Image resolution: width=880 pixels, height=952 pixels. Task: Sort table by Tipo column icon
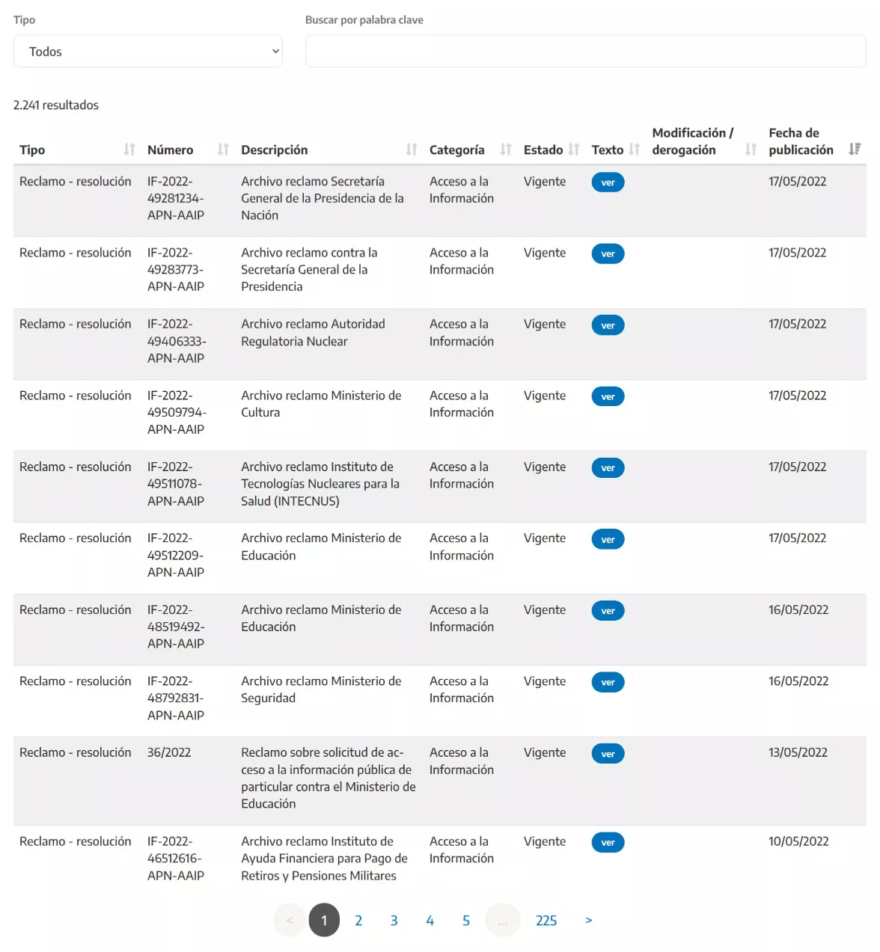point(129,150)
